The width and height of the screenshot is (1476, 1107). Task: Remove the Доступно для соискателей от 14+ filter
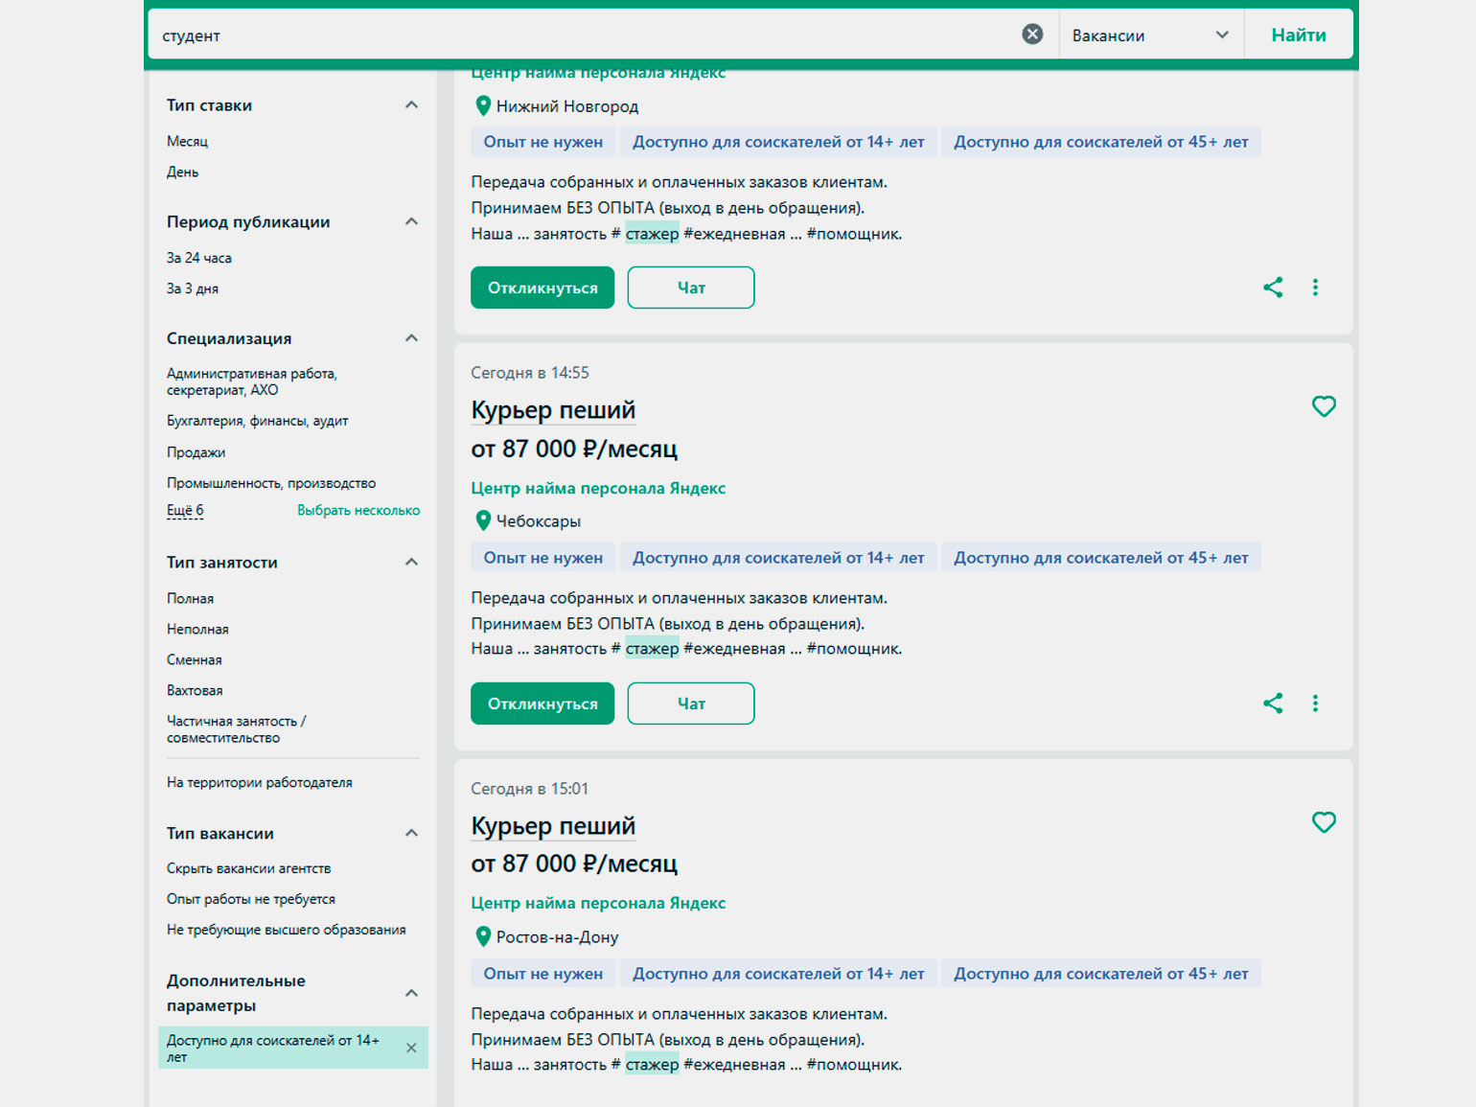point(411,1048)
